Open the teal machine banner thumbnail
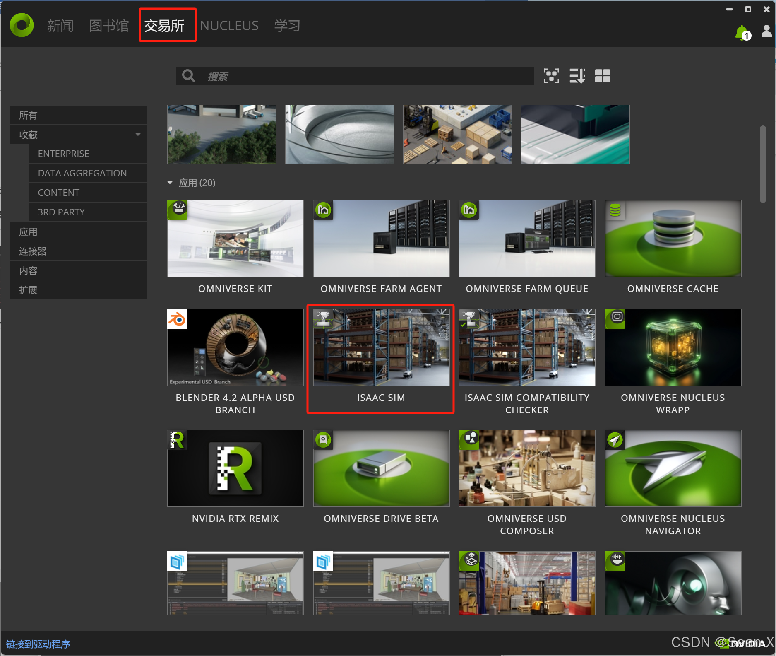Screen dimensions: 776x656 575,134
